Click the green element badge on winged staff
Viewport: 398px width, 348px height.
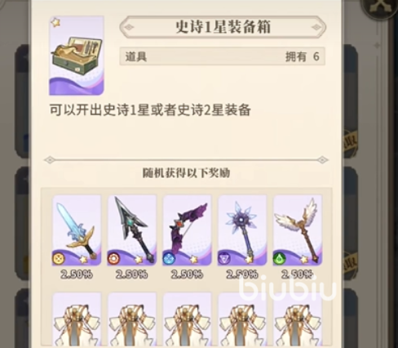point(280,259)
